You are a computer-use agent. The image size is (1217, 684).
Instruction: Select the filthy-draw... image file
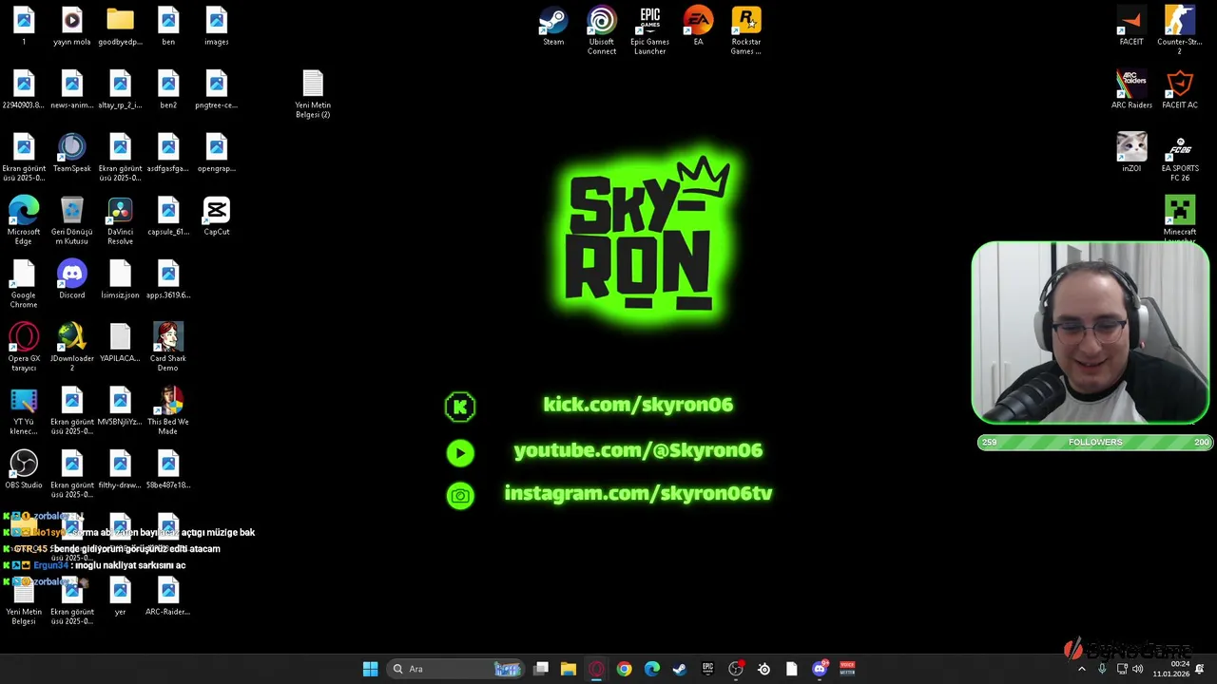(120, 469)
